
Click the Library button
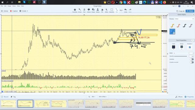[x=5, y=11]
